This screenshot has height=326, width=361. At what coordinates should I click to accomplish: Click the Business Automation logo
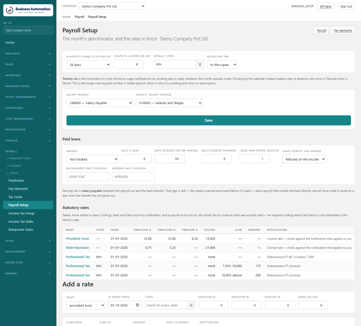point(28,10)
